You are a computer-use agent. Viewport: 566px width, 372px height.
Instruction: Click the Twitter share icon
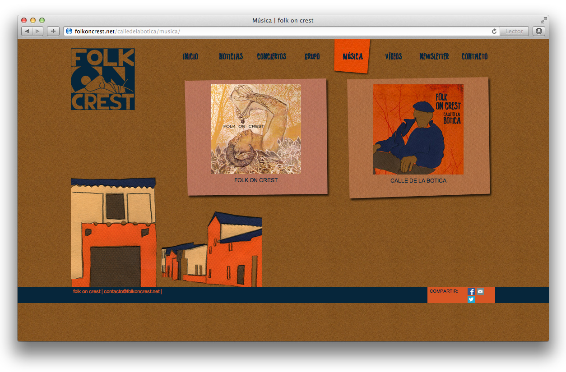[471, 299]
